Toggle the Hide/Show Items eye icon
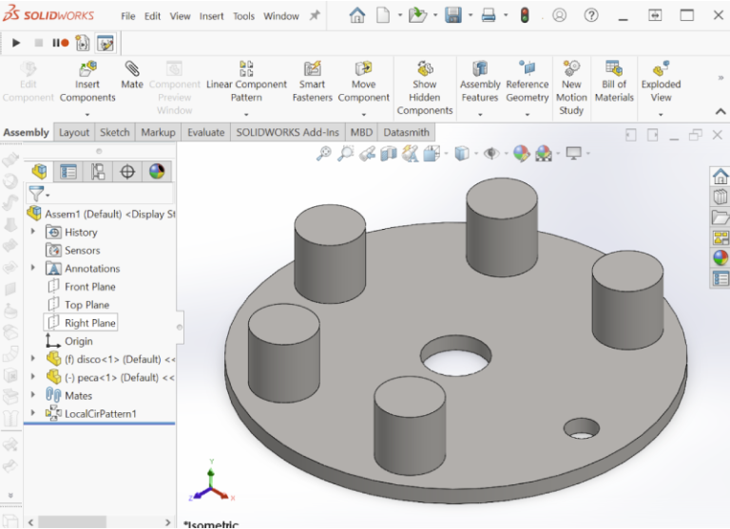 click(x=492, y=153)
